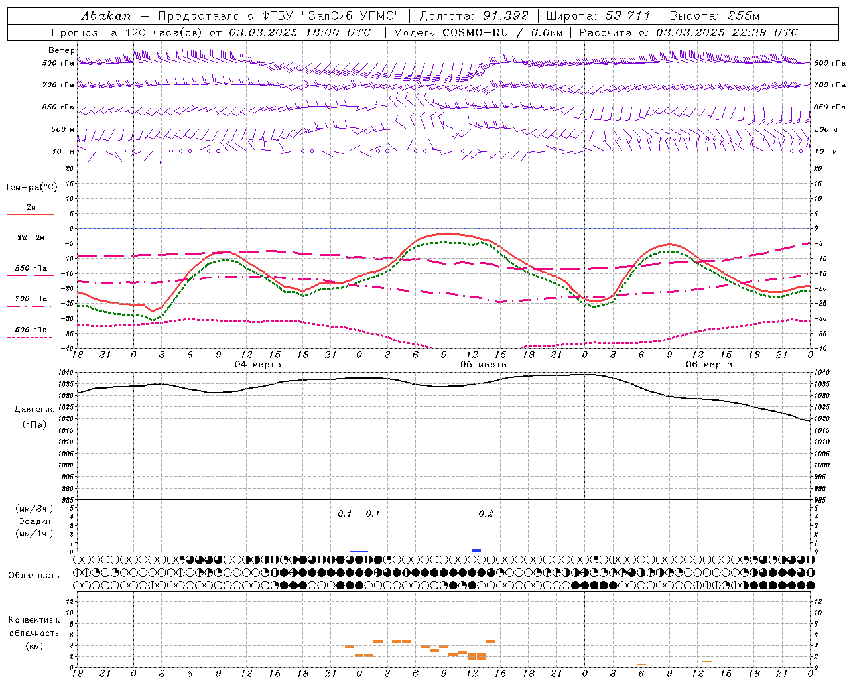Click the "Ветер" wind panel label
The image size is (849, 679).
pos(62,50)
